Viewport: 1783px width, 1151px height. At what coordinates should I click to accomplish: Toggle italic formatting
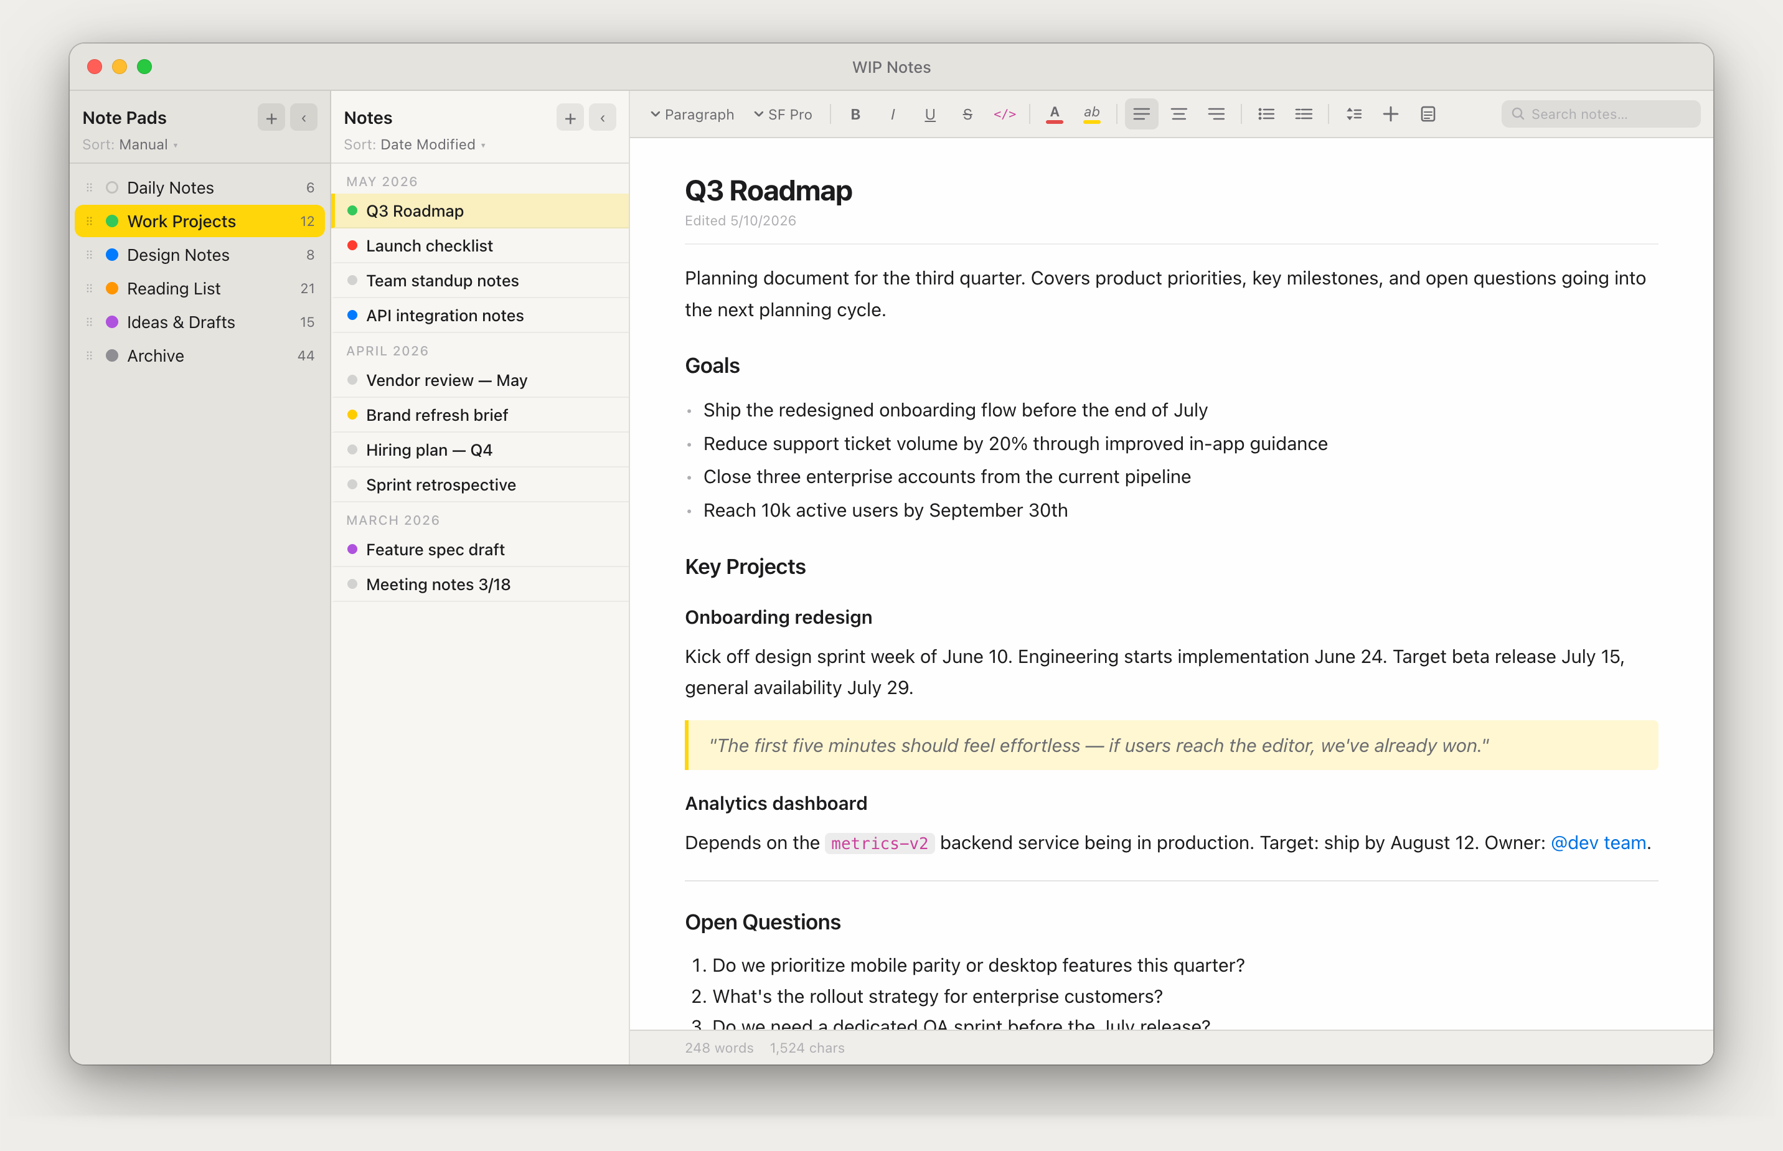point(892,115)
